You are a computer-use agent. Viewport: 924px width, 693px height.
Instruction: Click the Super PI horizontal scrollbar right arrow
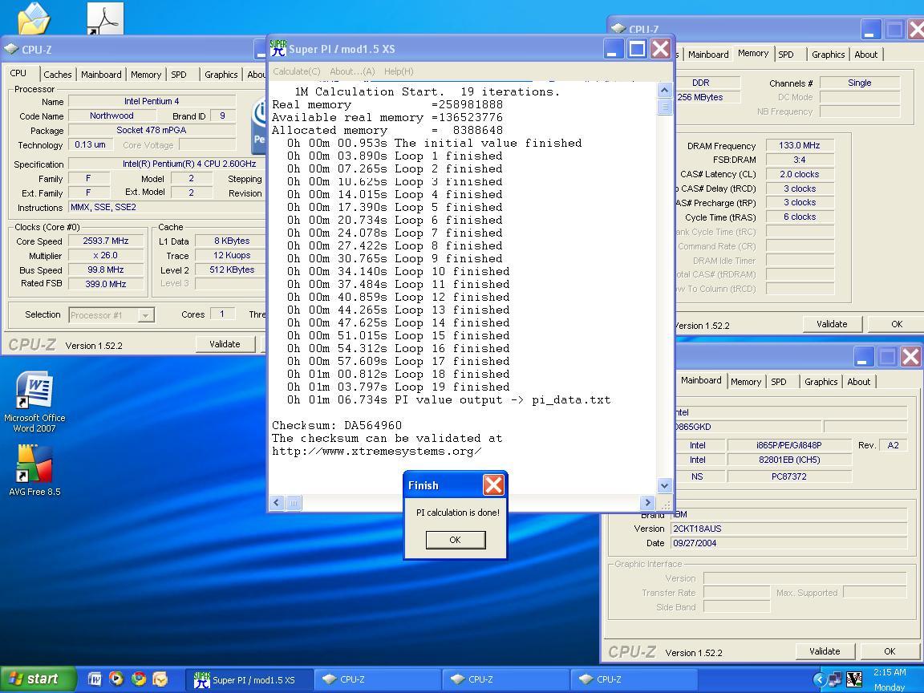point(647,503)
